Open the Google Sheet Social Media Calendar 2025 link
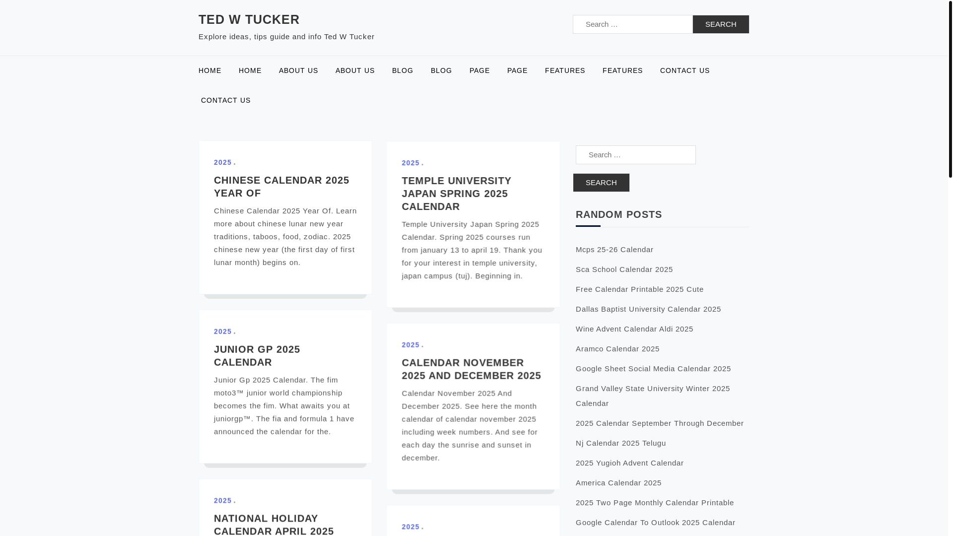This screenshot has width=953, height=536. click(653, 369)
